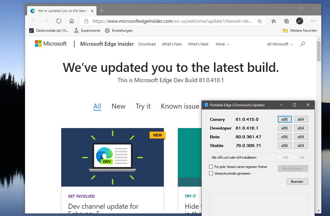330x216 pixels.
Task: Select the Known issue filter tab
Action: pos(180,106)
